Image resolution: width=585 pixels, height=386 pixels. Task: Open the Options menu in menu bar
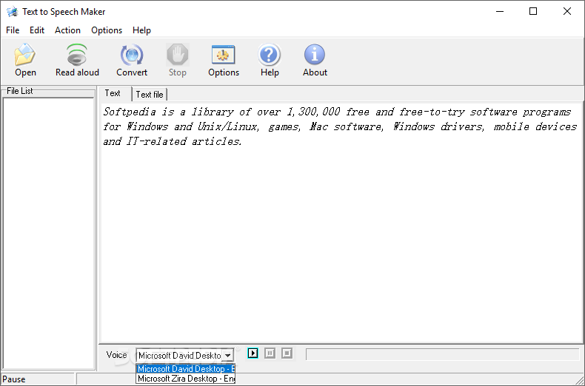tap(107, 30)
